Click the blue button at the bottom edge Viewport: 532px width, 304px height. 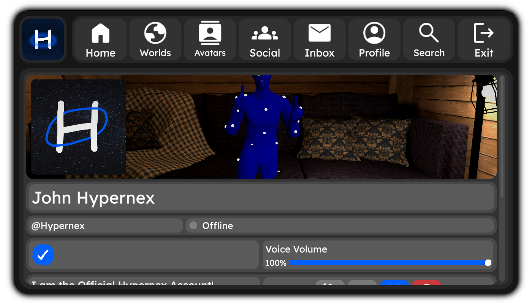click(x=394, y=283)
